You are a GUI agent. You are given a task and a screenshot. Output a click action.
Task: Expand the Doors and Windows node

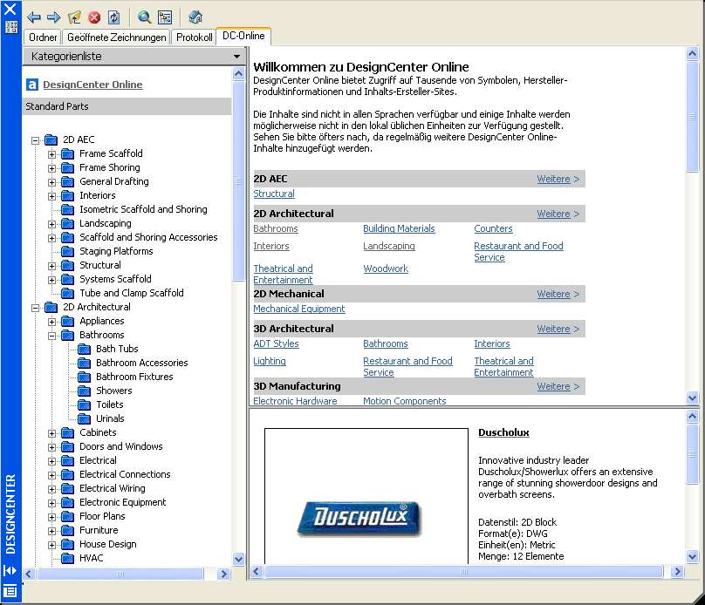pyautogui.click(x=52, y=447)
